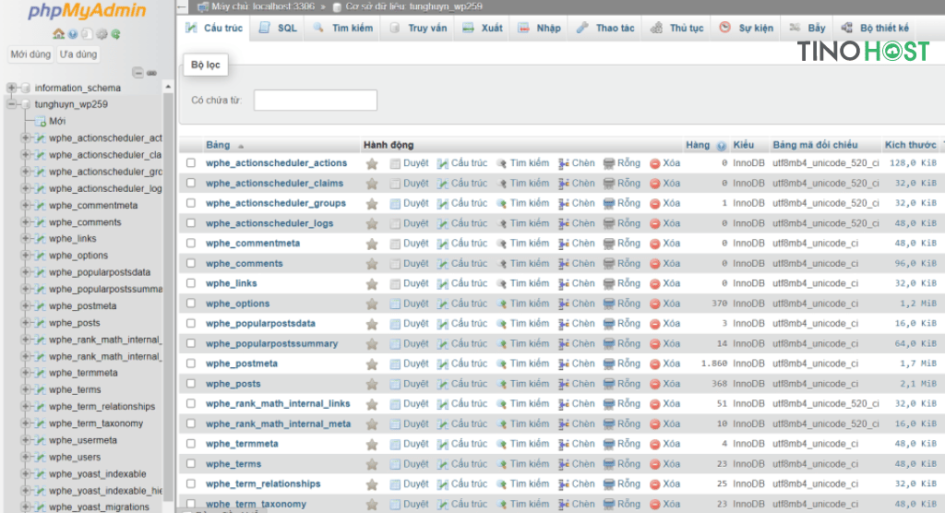This screenshot has width=945, height=513.
Task: Click Rỗng empty icon for wphe_actionscheduler_logs
Action: click(x=609, y=223)
